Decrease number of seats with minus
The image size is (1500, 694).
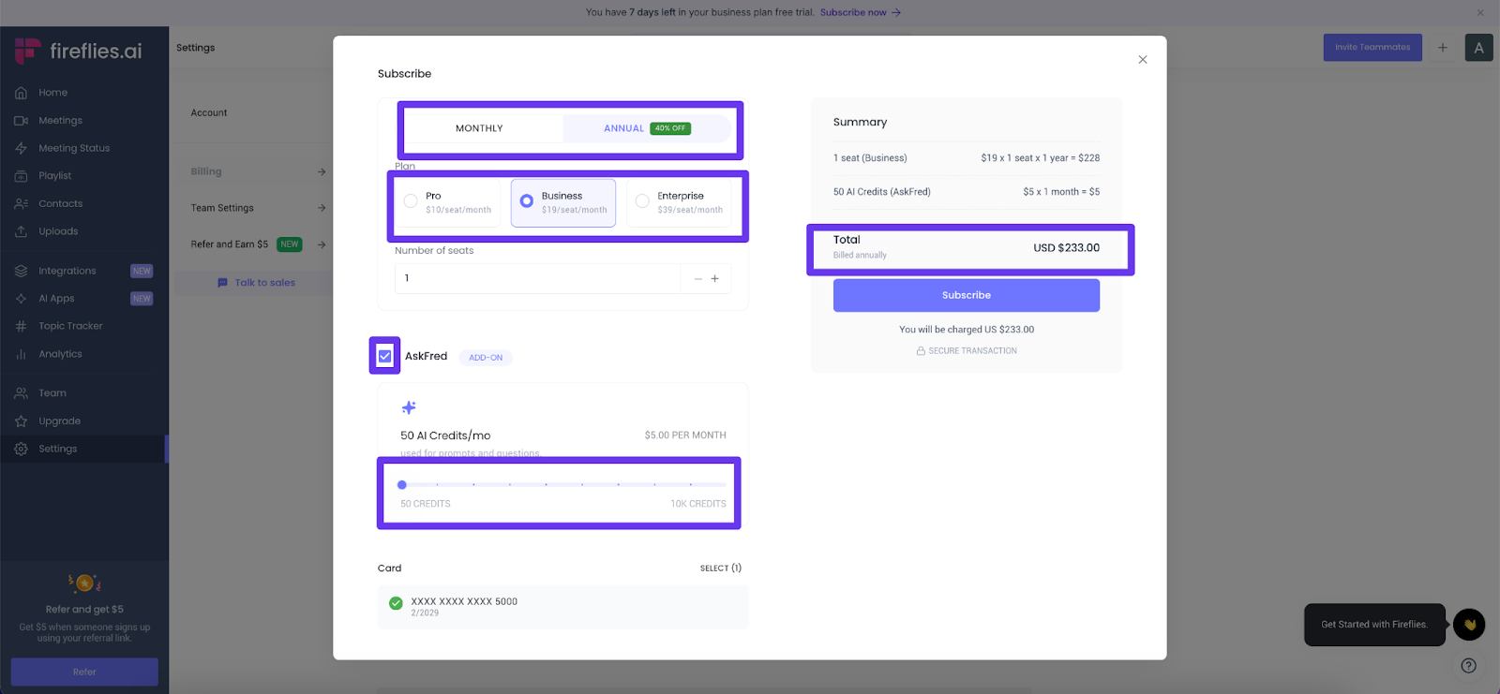coord(697,279)
